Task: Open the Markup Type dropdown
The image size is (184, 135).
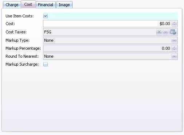Action: (x=174, y=40)
